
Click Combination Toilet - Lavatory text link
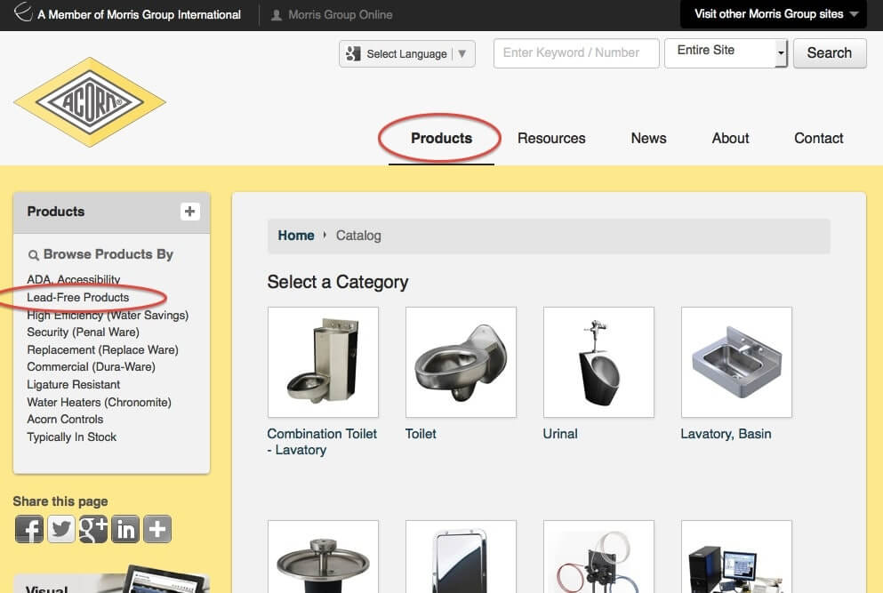(x=322, y=442)
